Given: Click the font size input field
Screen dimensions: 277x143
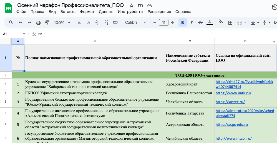Looking at the screenshot, I should (x=164, y=22).
